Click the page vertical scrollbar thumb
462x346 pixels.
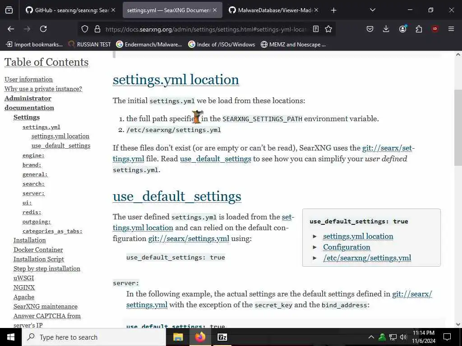(x=457, y=127)
